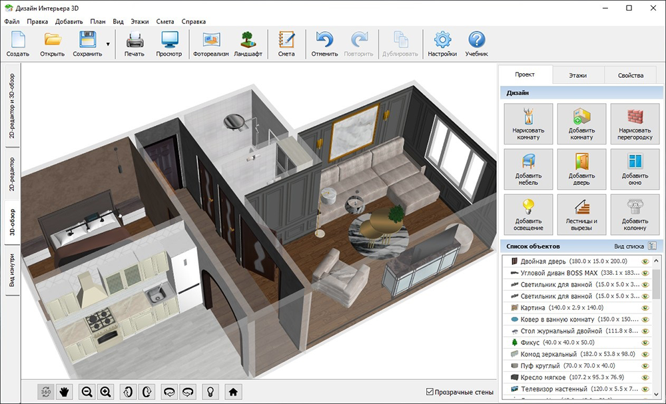Open the Вид списка list view selector
The width and height of the screenshot is (666, 404).
pyautogui.click(x=652, y=246)
